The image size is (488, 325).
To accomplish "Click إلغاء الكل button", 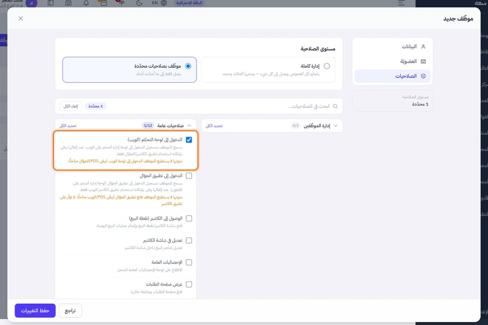I will 71,106.
